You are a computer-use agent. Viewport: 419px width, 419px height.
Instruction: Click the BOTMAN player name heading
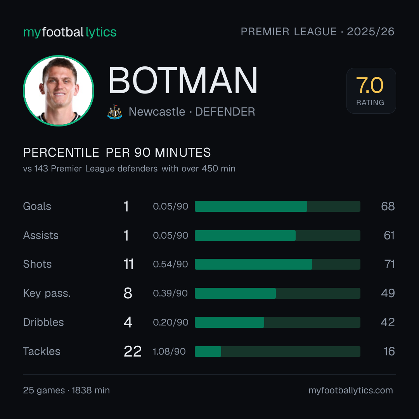(x=183, y=80)
